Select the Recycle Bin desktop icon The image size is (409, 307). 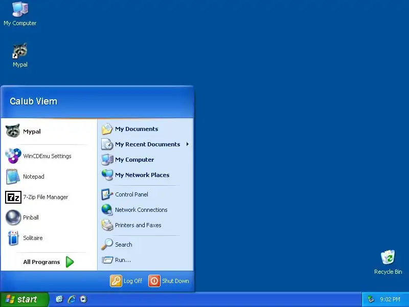coord(388,262)
